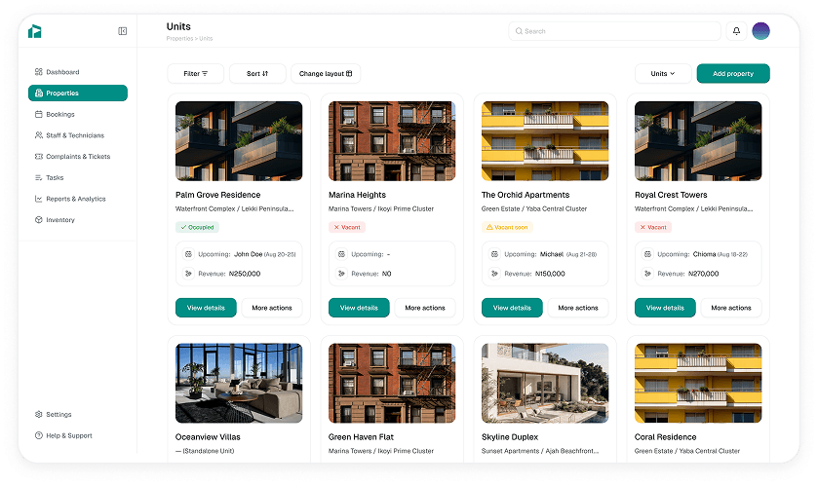View details of Palm Grove Residence
The image size is (818, 485).
pos(206,308)
